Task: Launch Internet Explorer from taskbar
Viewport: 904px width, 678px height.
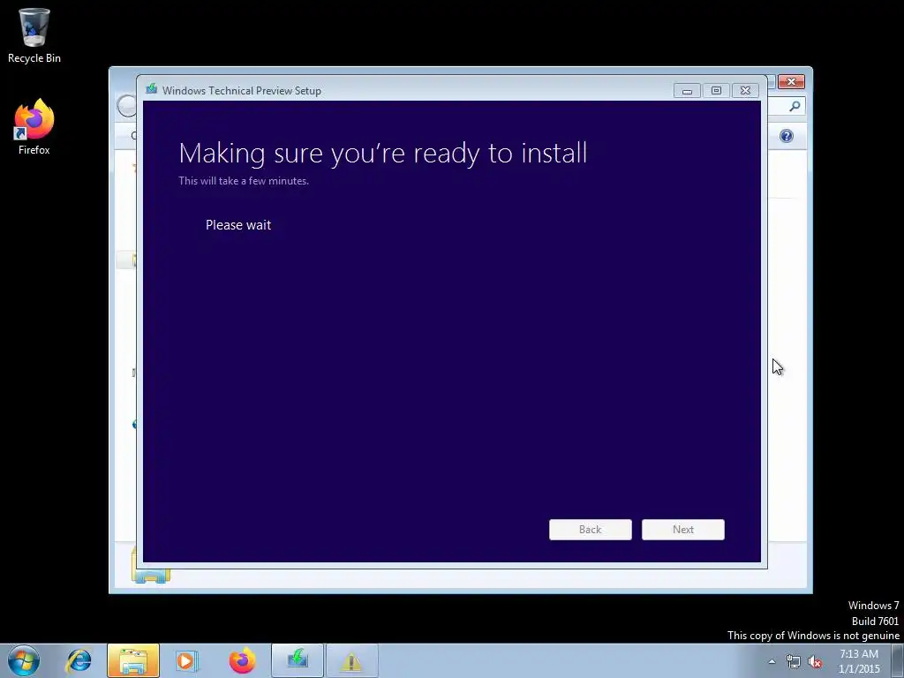Action: 79,660
